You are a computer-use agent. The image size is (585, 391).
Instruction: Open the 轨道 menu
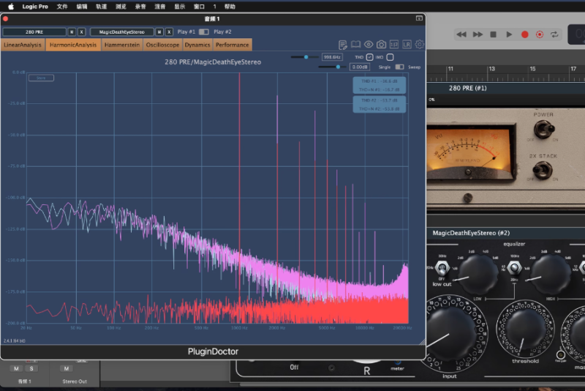101,7
